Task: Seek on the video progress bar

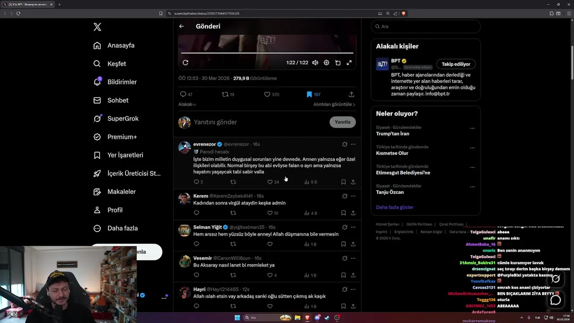Action: click(x=267, y=53)
